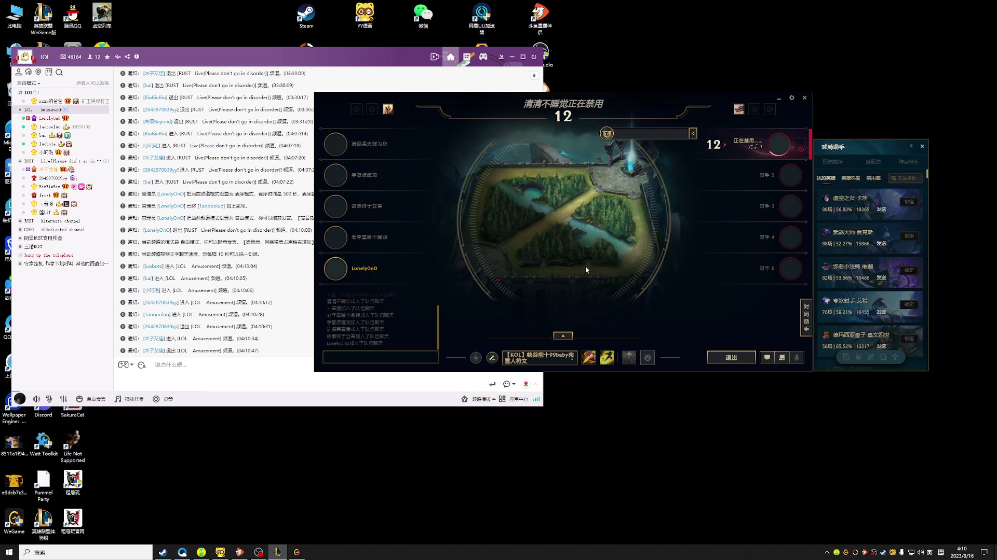The width and height of the screenshot is (997, 560).
Task: Click the location pin icon above channel list
Action: [x=38, y=72]
